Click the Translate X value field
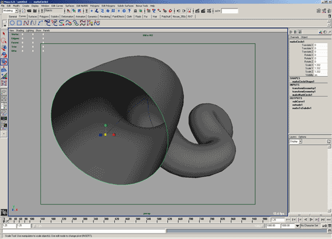The image size is (332, 239). (x=321, y=45)
